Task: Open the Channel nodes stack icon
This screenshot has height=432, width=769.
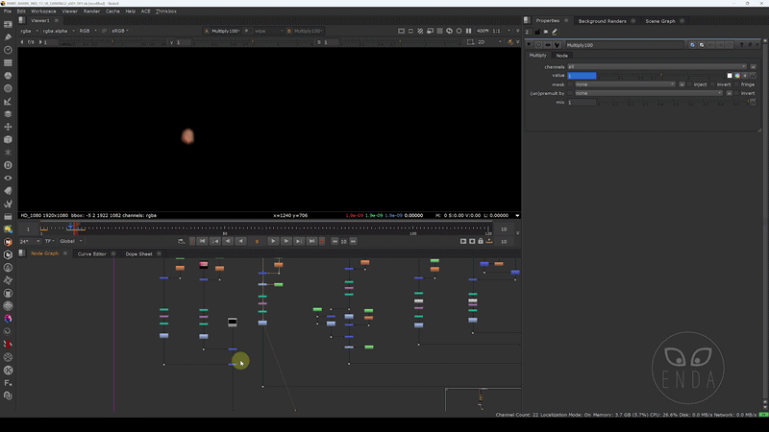Action: coord(8,62)
